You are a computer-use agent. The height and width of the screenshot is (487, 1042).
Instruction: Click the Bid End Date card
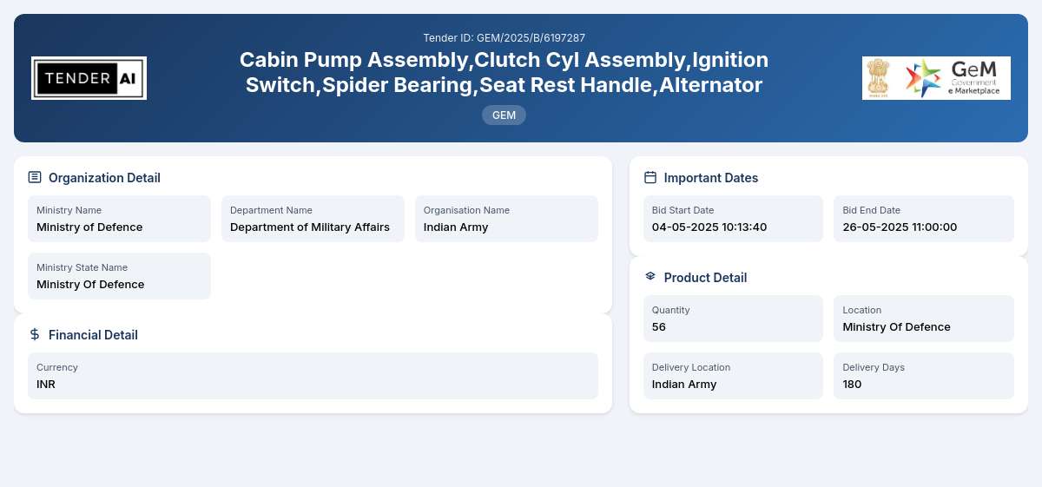(x=924, y=219)
